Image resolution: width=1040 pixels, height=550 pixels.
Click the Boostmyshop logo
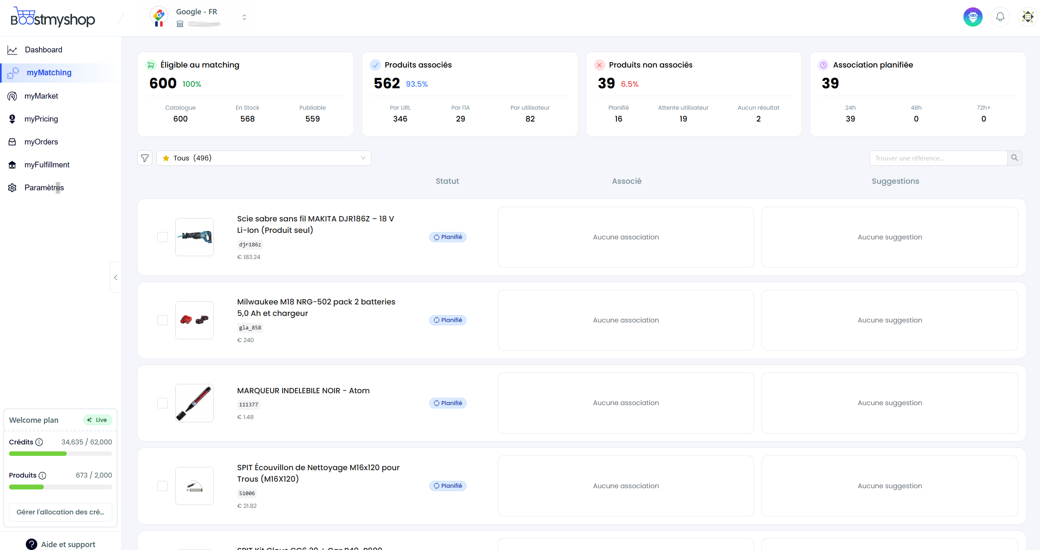tap(53, 17)
